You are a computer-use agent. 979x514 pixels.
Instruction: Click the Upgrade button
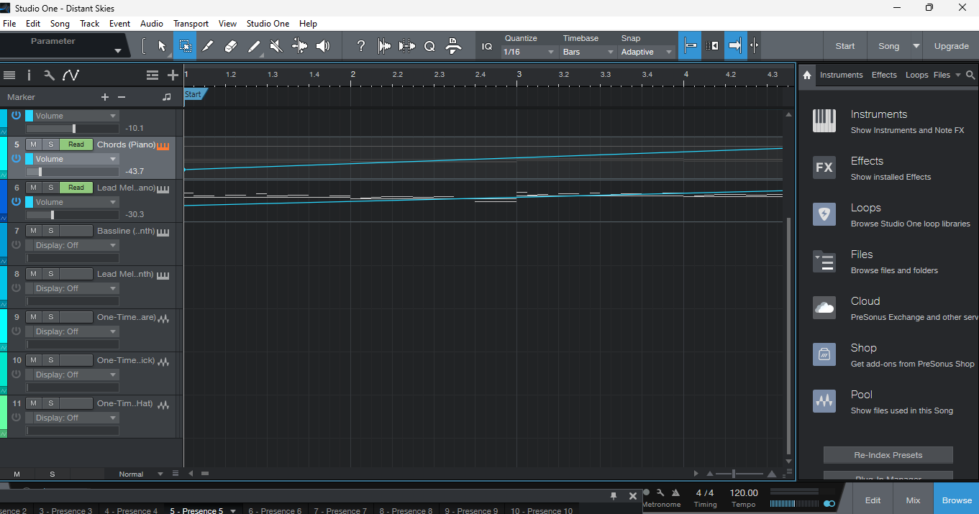(951, 46)
